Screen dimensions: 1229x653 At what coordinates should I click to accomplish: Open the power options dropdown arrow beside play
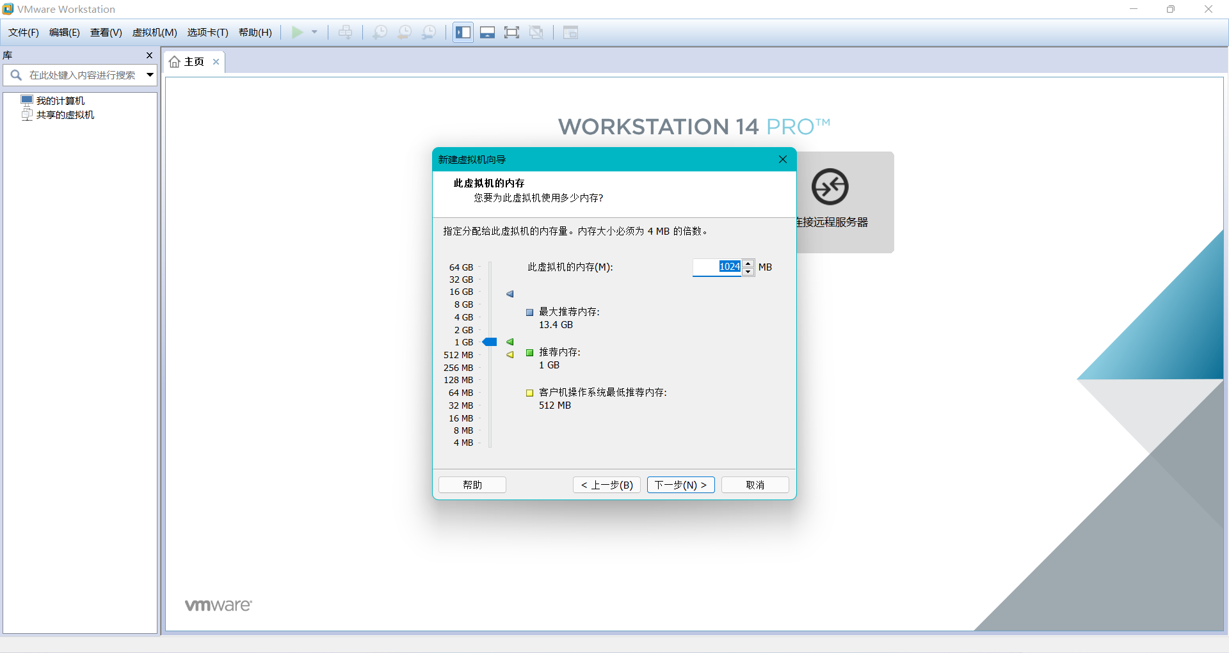[x=314, y=32]
